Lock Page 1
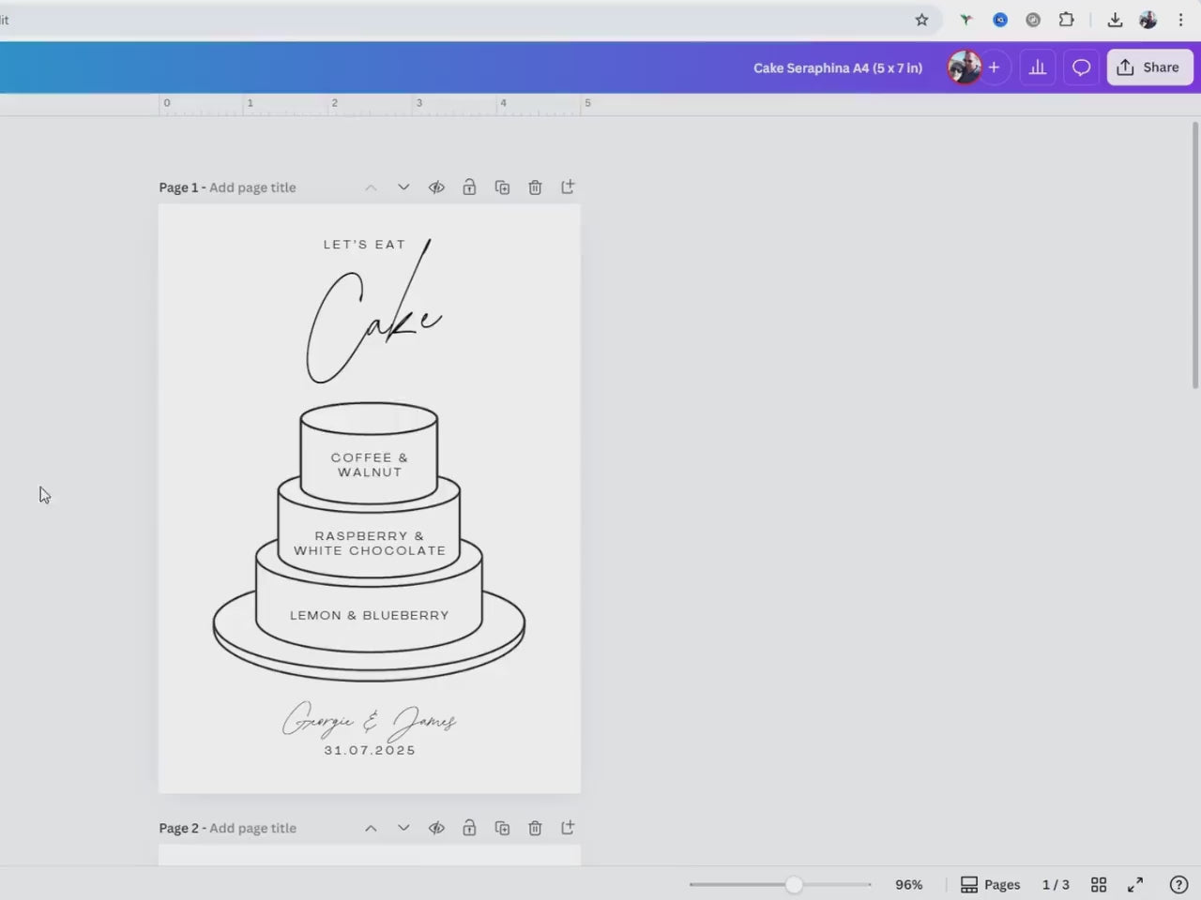Image resolution: width=1201 pixels, height=900 pixels. [469, 187]
